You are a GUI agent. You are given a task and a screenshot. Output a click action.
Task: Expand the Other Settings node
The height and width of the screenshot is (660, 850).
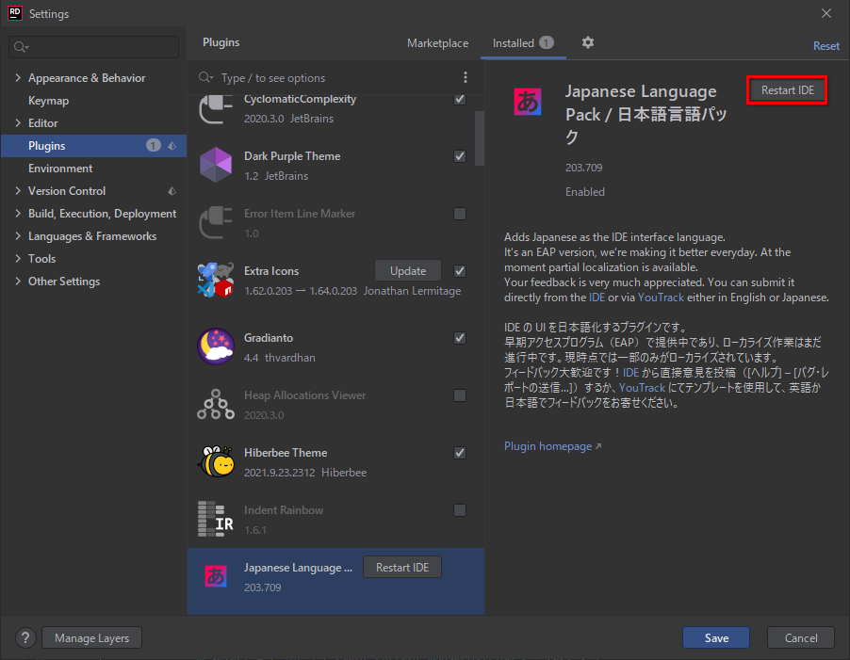17,281
